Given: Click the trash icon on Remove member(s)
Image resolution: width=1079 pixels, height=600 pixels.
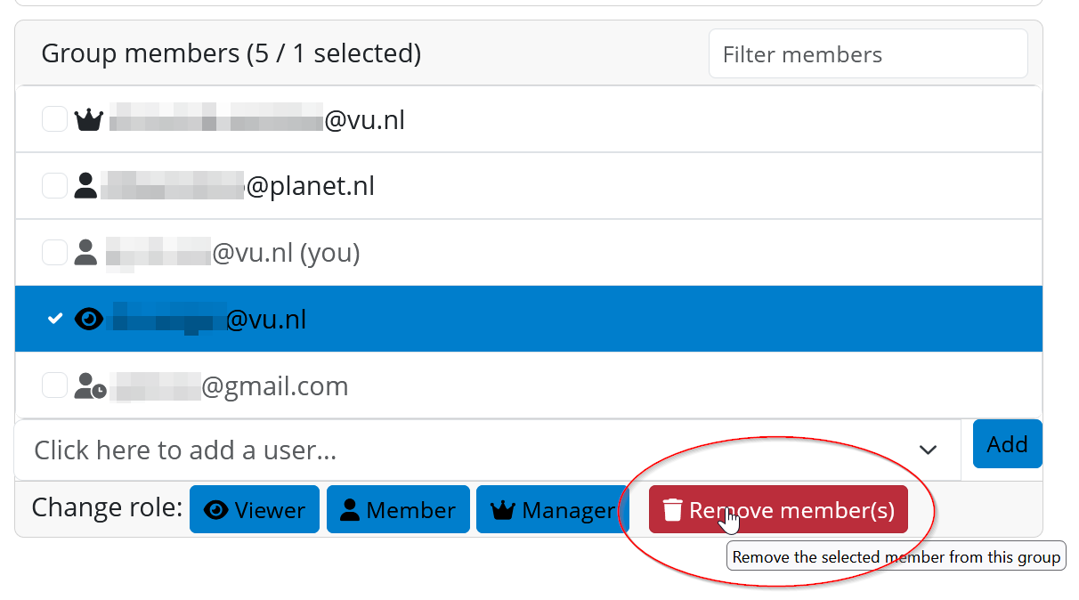Looking at the screenshot, I should 673,510.
